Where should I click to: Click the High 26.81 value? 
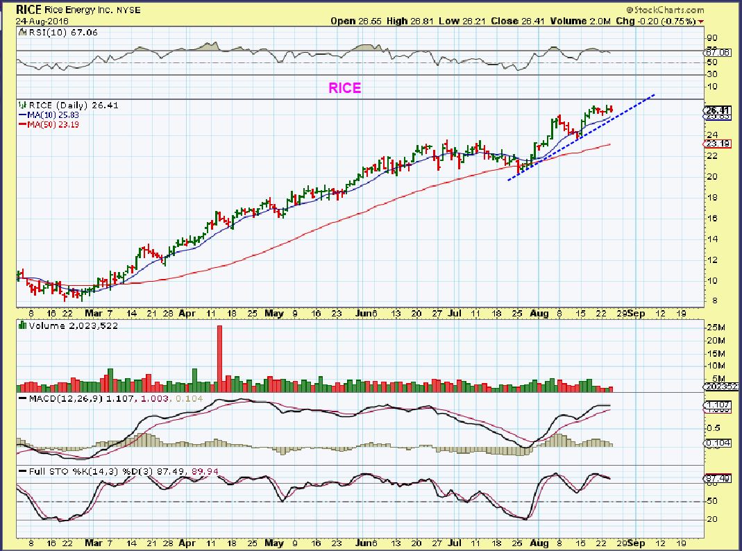point(410,22)
